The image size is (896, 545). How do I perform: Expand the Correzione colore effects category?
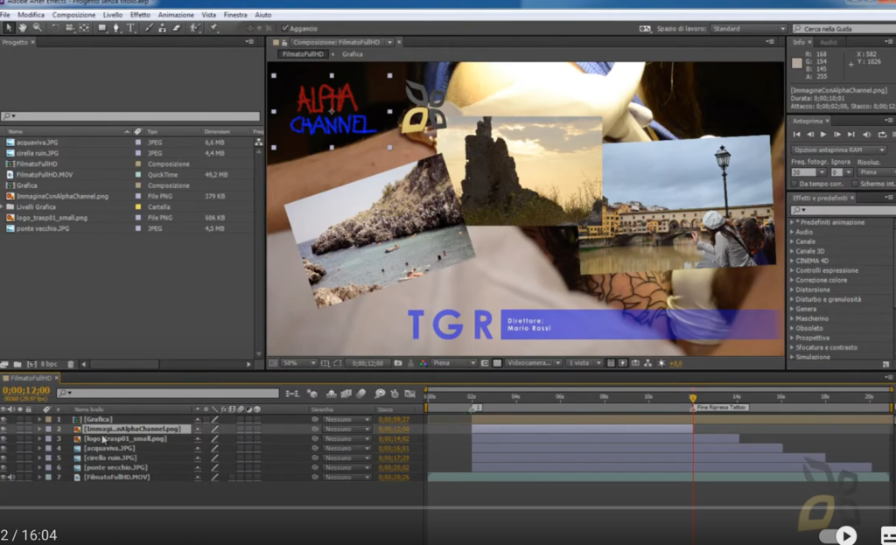(821, 280)
